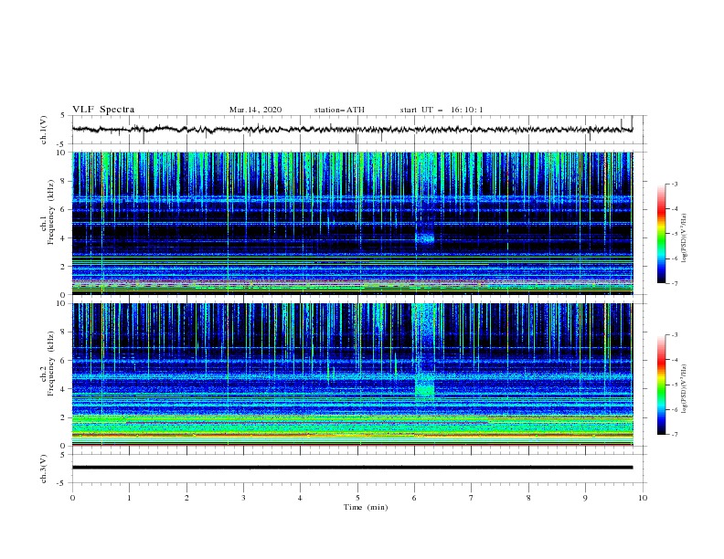Click the "VLF Spectra" plot title
This screenshot has width=724, height=559.
click(103, 110)
